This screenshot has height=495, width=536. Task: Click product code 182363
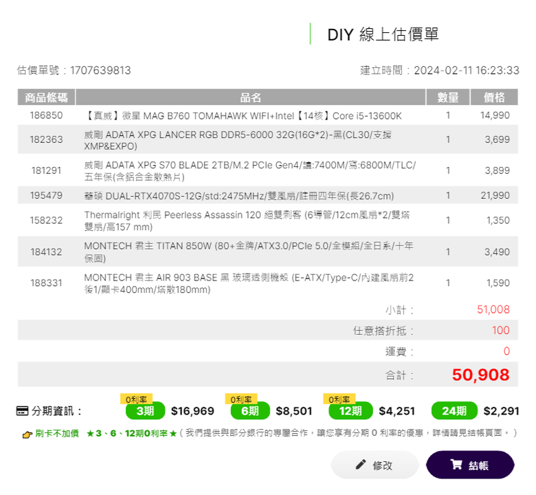coord(46,140)
